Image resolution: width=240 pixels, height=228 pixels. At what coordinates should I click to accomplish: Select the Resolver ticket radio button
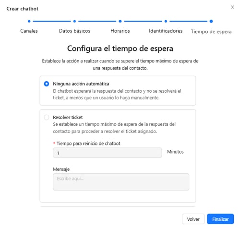[x=47, y=117]
